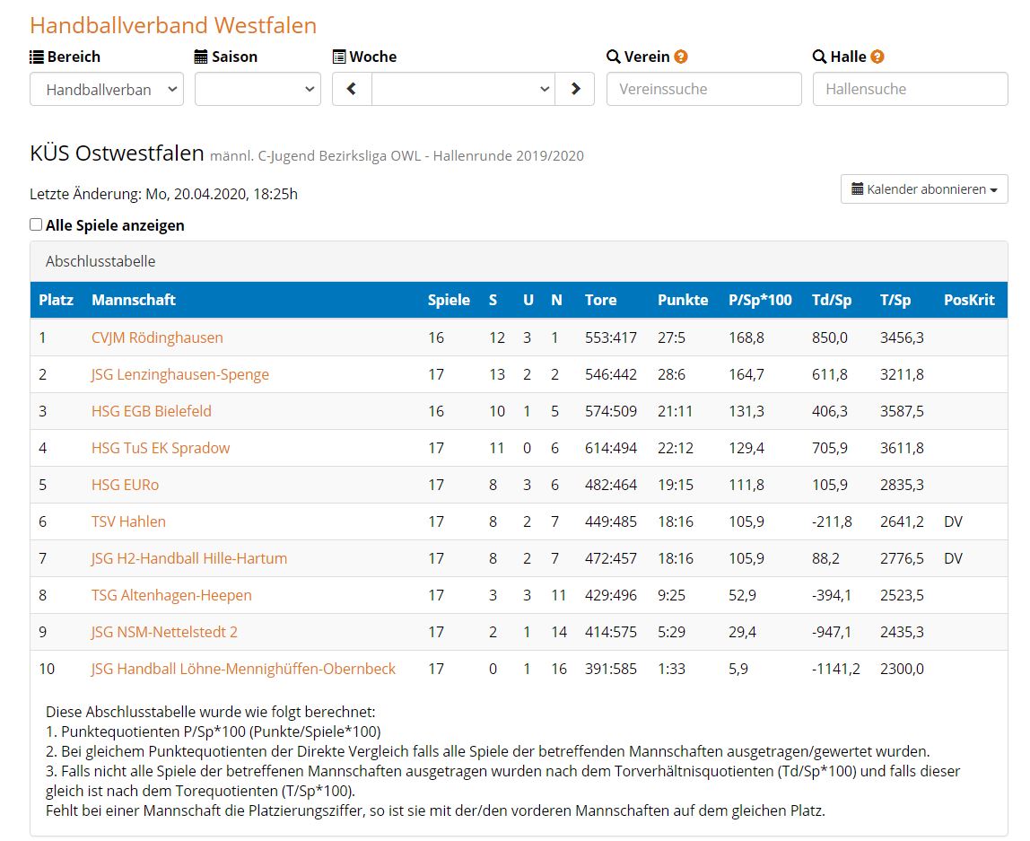Click the Letzte Änderung date text
Viewport: 1030px width, 841px height.
(x=163, y=194)
